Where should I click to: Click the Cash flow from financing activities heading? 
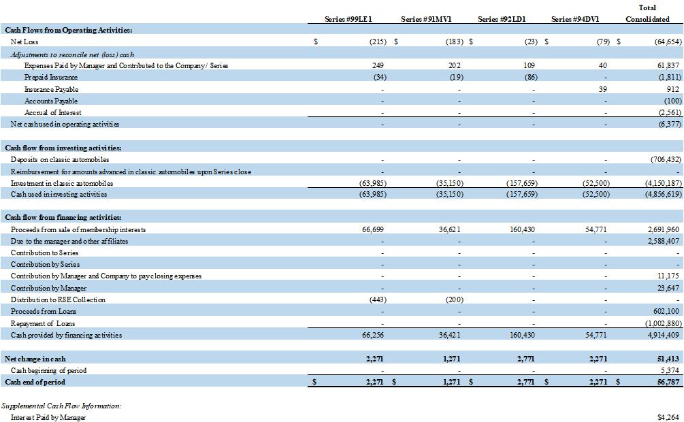click(63, 217)
